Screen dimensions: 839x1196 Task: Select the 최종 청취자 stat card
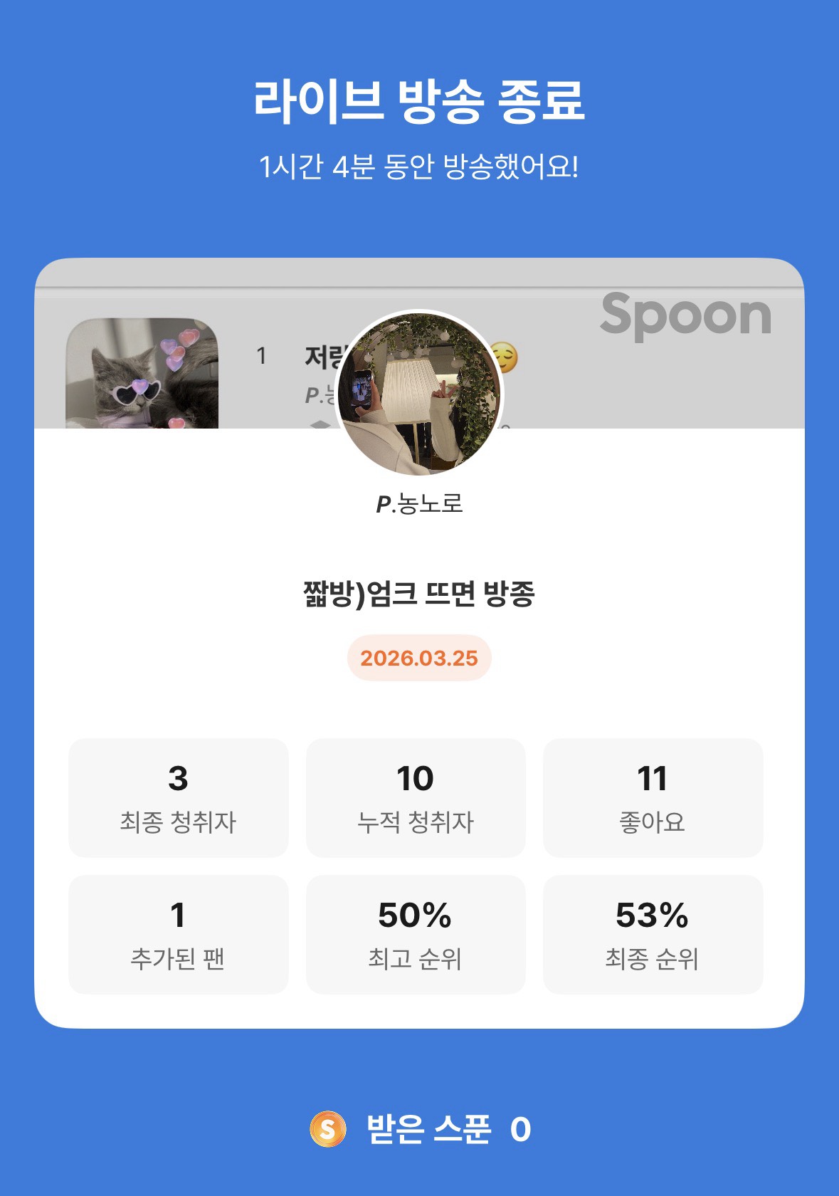tap(178, 797)
